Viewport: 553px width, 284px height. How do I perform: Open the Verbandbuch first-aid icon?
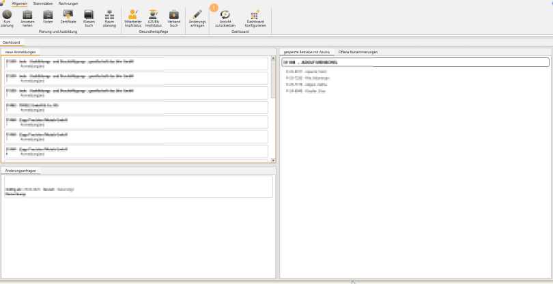click(x=174, y=14)
